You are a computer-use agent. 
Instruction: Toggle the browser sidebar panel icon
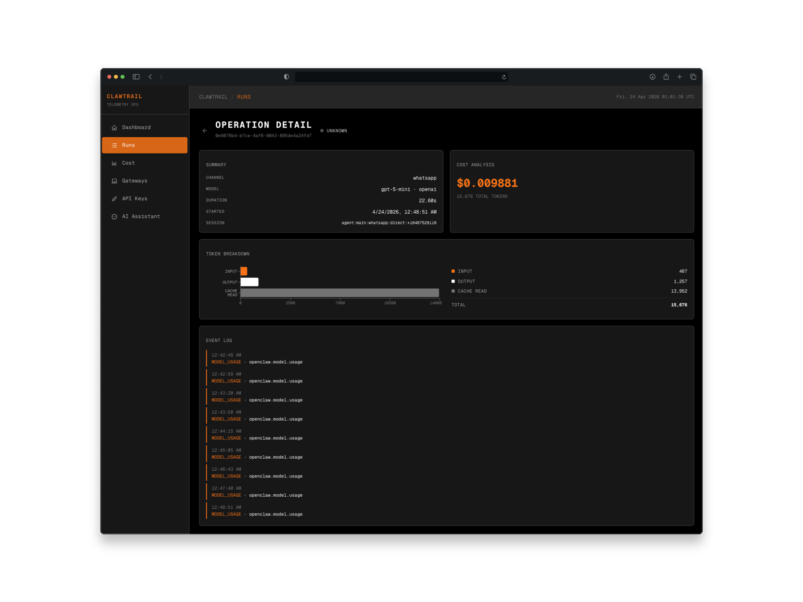coord(136,77)
